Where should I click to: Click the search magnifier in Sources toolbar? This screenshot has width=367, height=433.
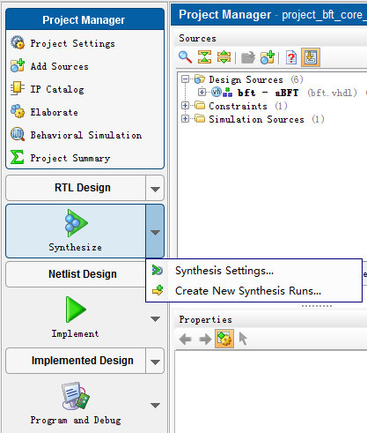pyautogui.click(x=186, y=57)
